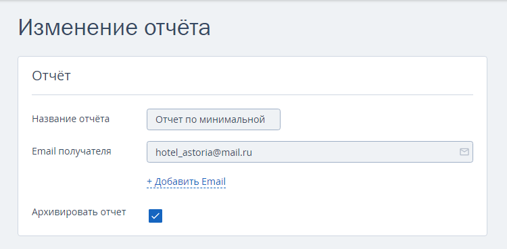
Task: Click the word Добавить in the link
Action: point(176,182)
